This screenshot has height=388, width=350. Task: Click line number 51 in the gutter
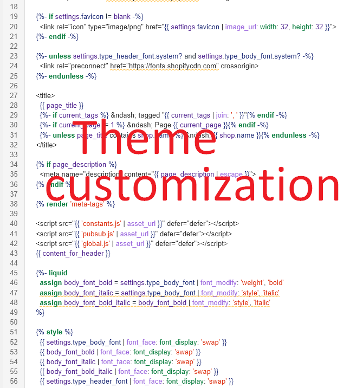tap(14, 332)
